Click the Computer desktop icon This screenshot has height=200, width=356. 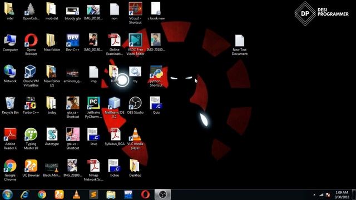pyautogui.click(x=10, y=41)
